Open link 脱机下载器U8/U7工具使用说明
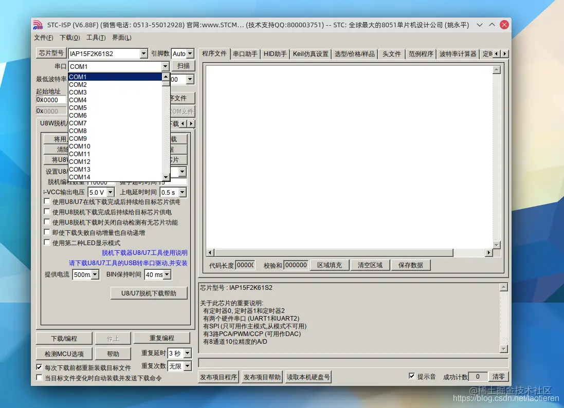This screenshot has height=408, width=564. coord(144,253)
